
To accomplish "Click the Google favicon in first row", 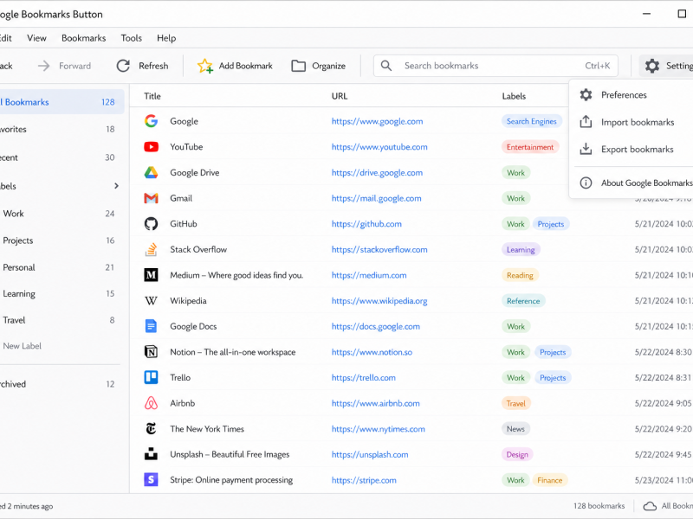I will pyautogui.click(x=151, y=121).
